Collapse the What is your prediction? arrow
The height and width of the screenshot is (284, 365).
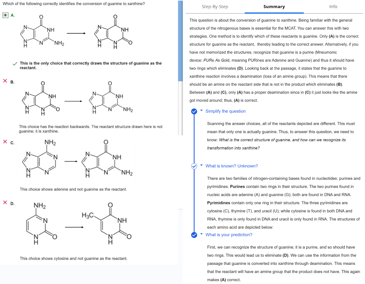(201, 234)
